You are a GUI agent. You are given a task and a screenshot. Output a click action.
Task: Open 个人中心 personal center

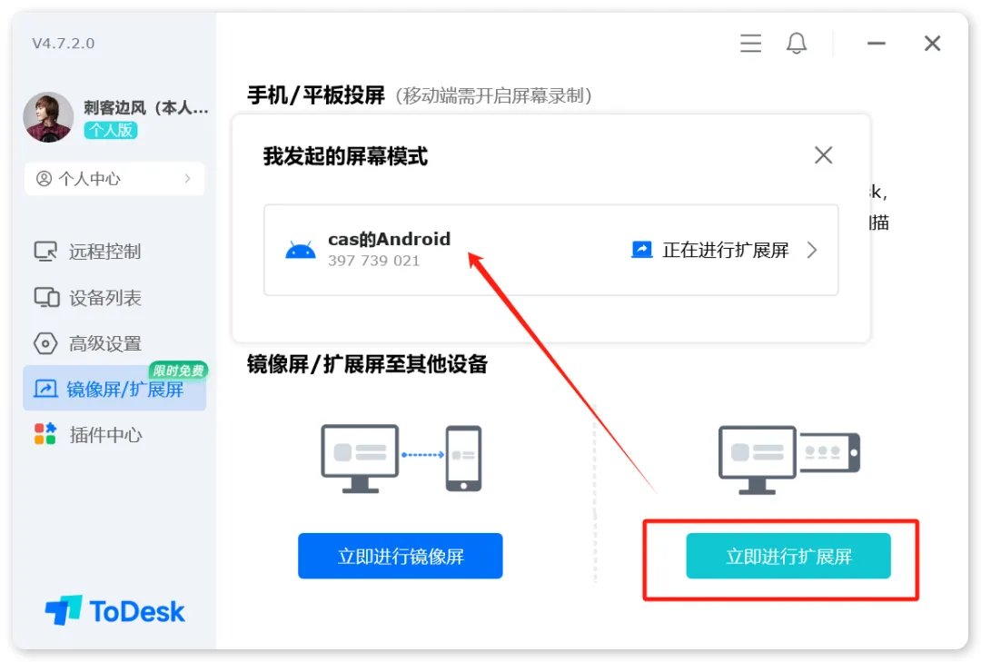tap(114, 179)
